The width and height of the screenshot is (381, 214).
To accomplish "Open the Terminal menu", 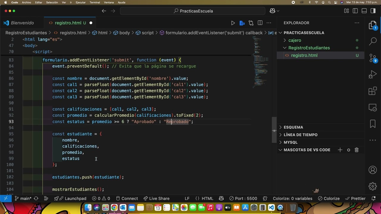I will [x=95, y=2].
